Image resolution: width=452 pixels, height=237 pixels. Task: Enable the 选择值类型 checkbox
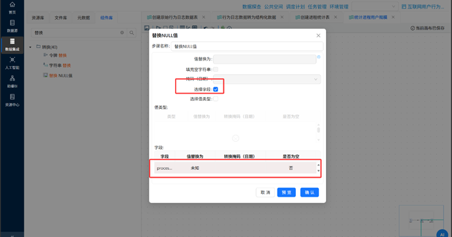coord(216,99)
